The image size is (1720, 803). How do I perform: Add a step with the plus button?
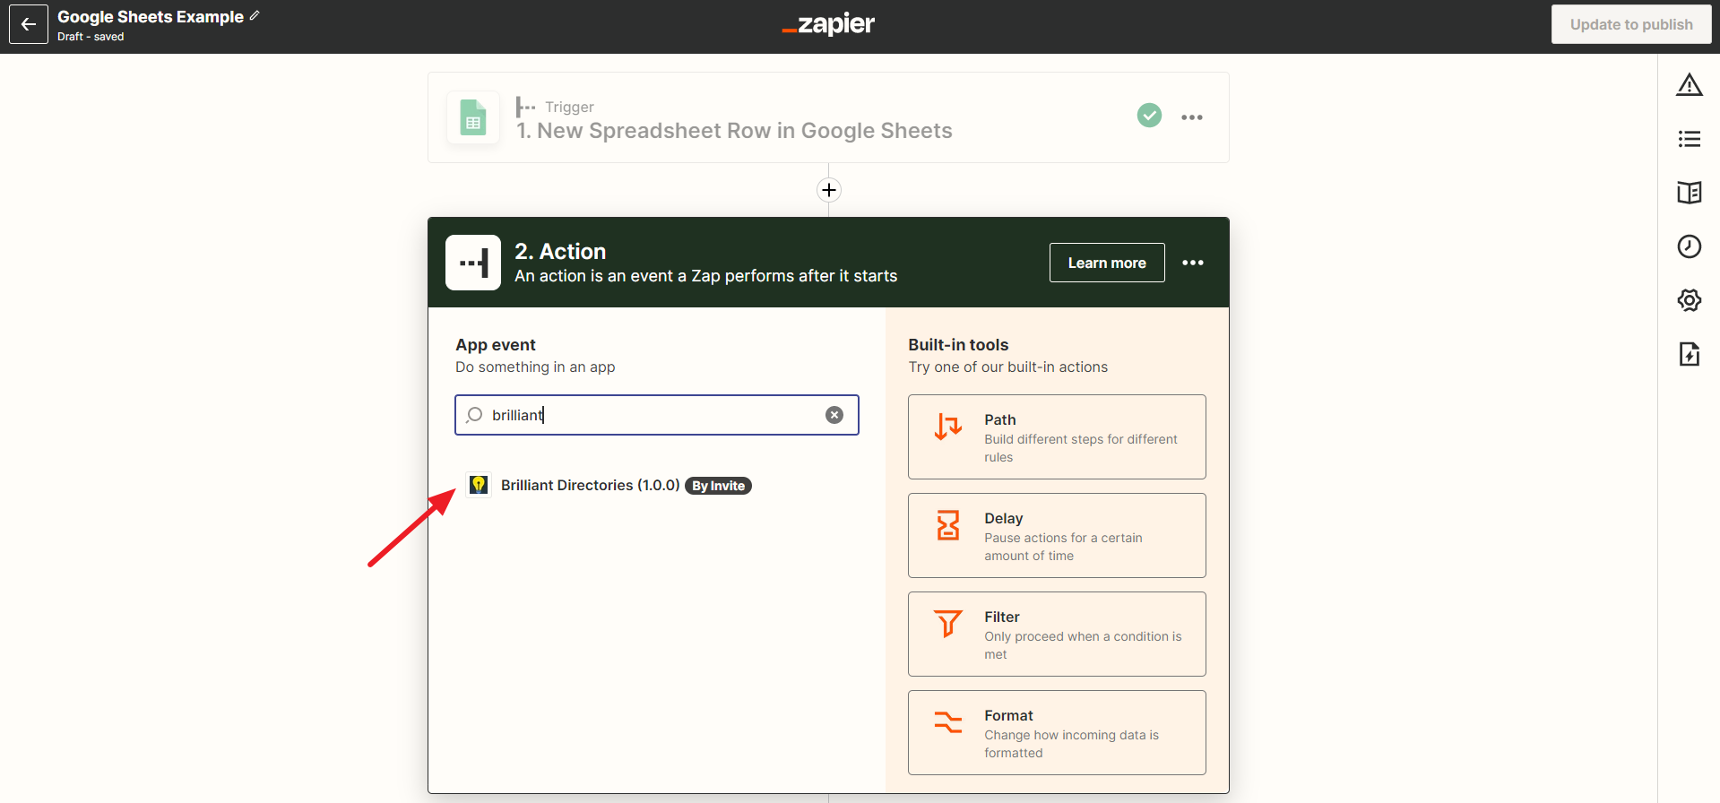coord(829,190)
